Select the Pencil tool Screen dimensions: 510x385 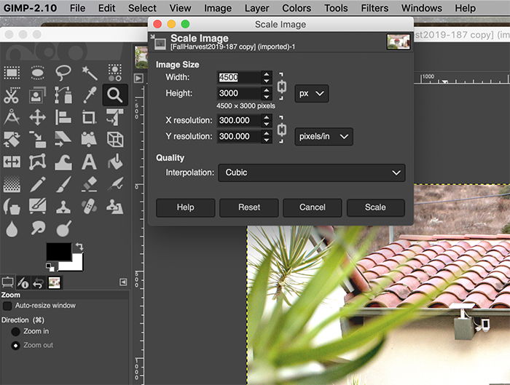pyautogui.click(x=37, y=184)
